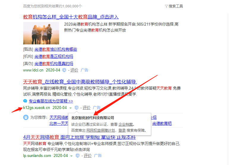Screen dimensions: 229x165
Task: Open 企业档案 link in the popup
Action: point(126,124)
